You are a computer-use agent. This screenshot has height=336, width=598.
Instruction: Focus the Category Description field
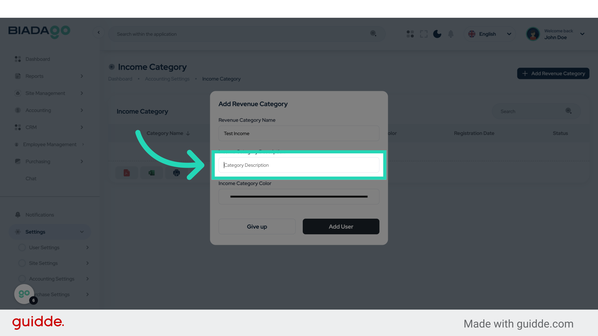(299, 165)
